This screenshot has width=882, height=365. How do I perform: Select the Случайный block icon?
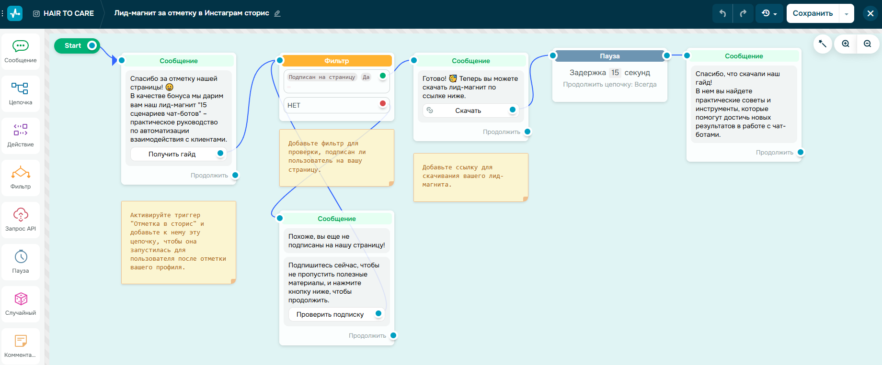21,304
